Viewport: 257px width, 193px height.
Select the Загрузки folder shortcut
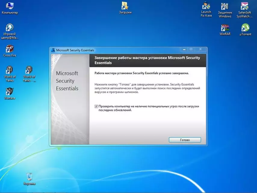tap(125, 8)
